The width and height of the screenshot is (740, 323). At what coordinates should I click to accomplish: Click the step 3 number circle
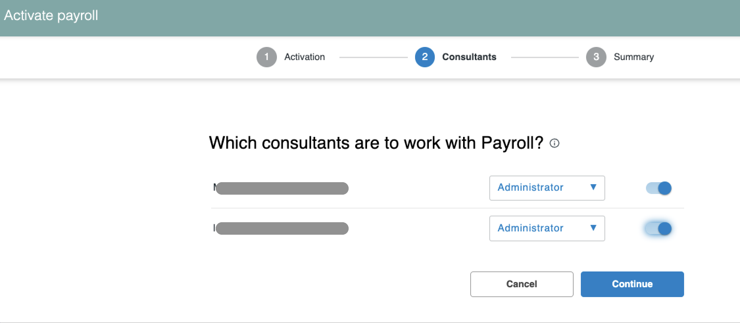tap(596, 57)
